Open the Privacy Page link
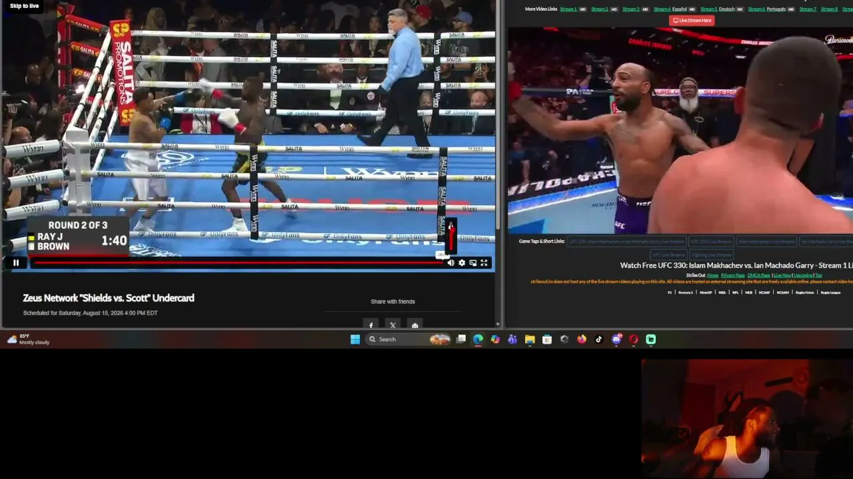 pyautogui.click(x=732, y=275)
